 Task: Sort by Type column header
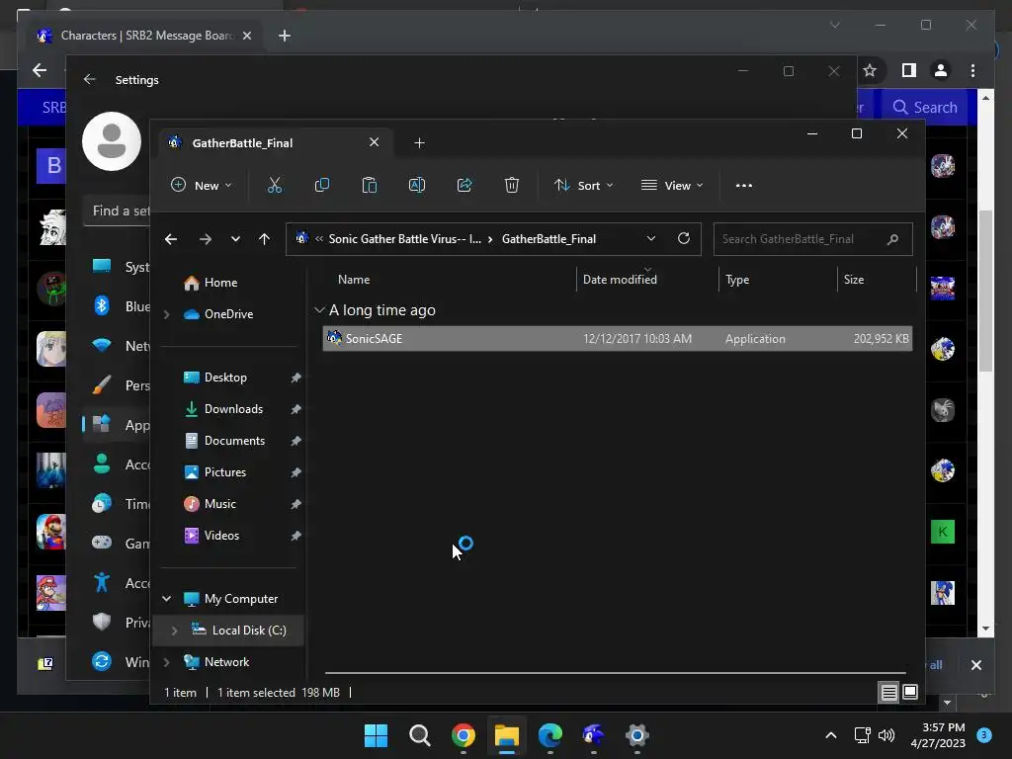coord(737,280)
